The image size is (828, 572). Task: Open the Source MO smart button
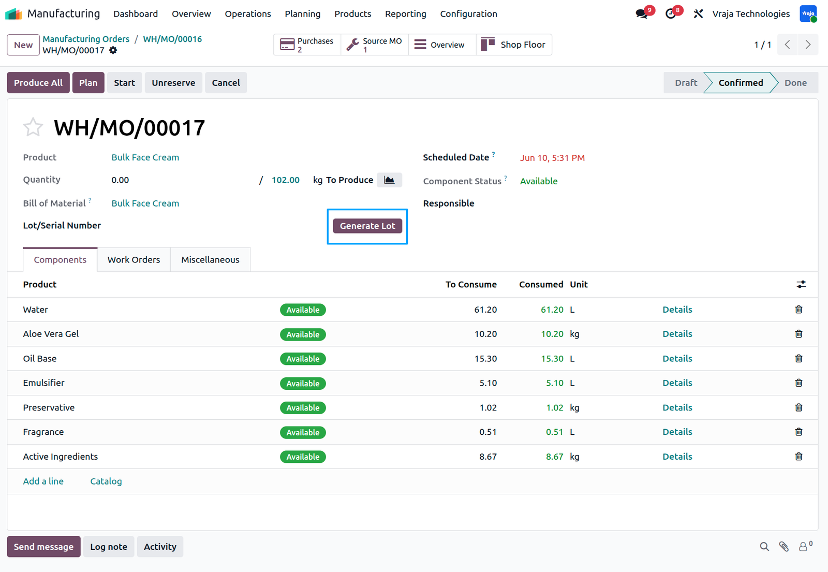tap(375, 45)
